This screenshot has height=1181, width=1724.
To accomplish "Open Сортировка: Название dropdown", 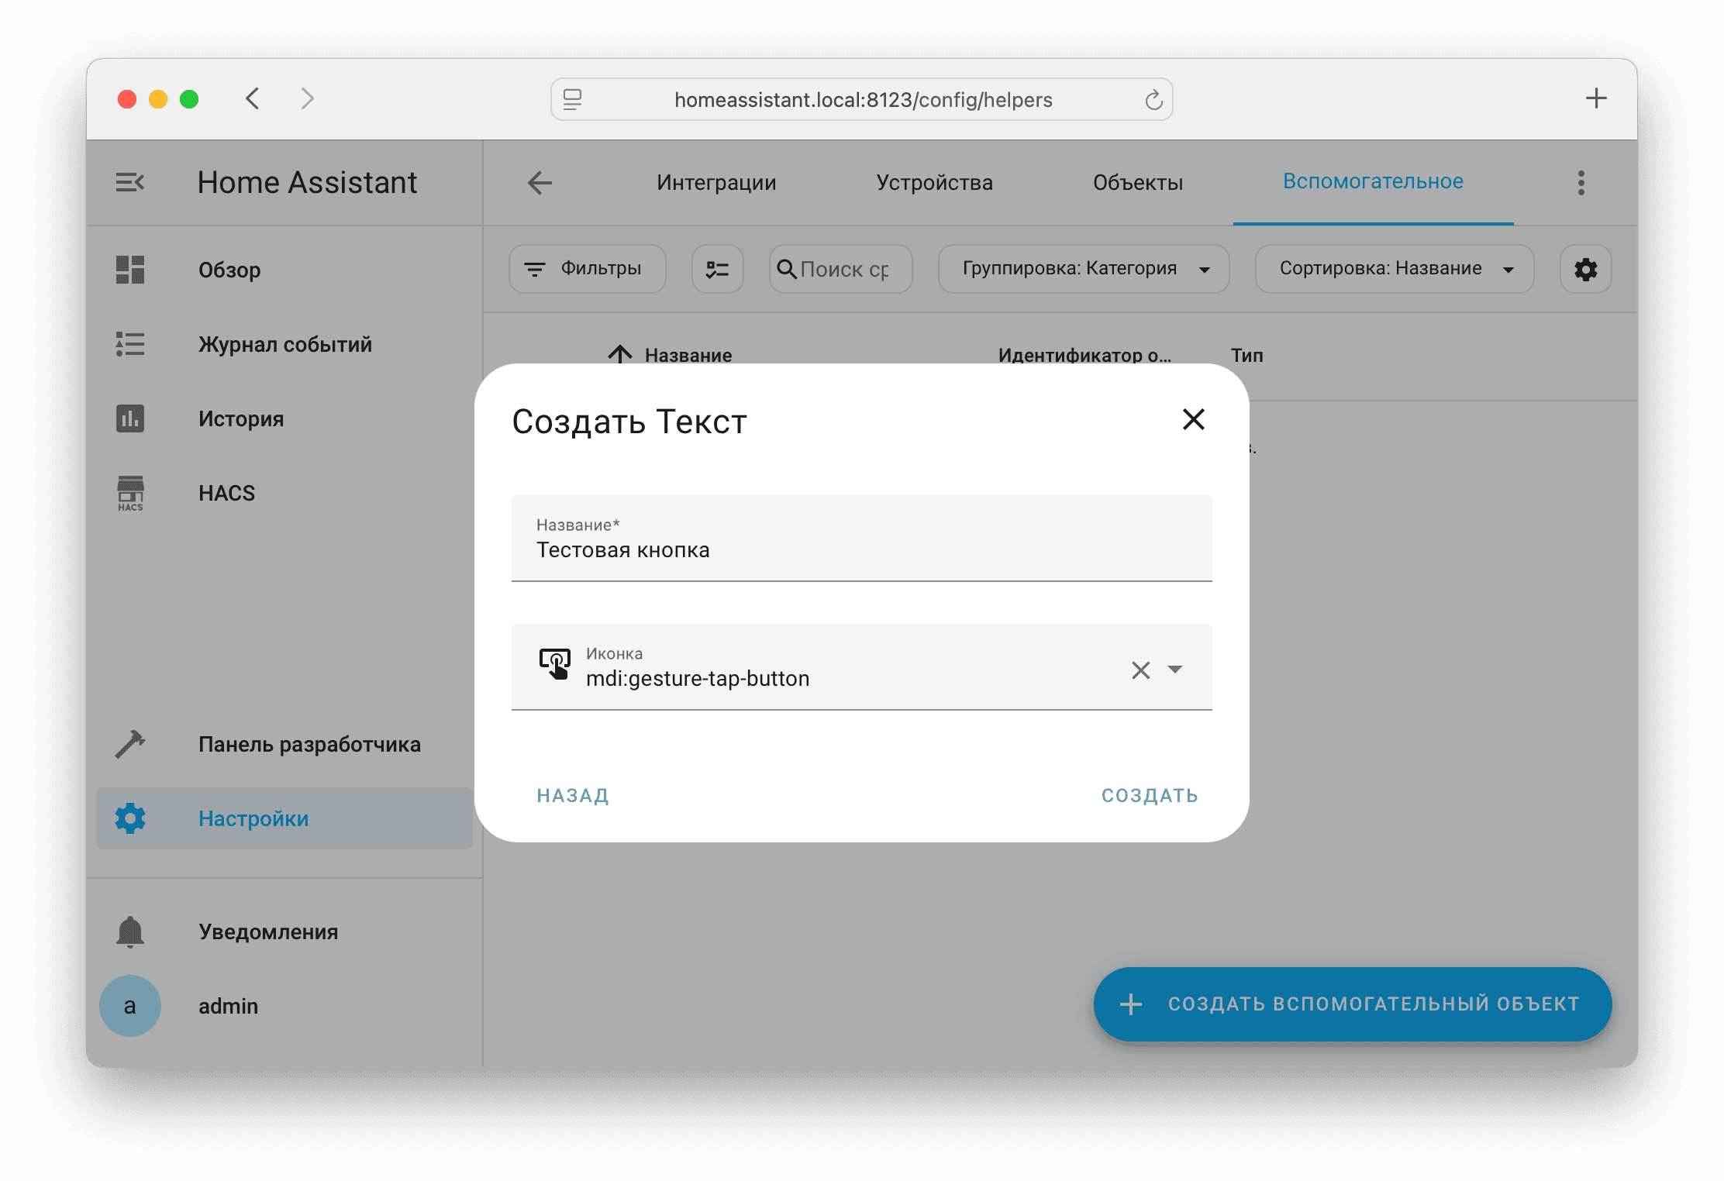I will [1394, 269].
